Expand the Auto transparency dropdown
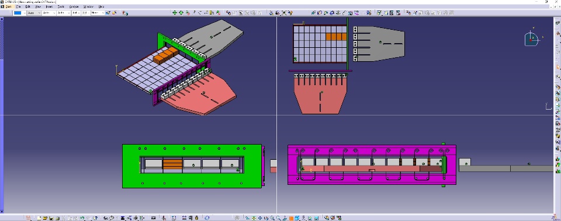The width and height of the screenshot is (561, 221). pyautogui.click(x=34, y=13)
